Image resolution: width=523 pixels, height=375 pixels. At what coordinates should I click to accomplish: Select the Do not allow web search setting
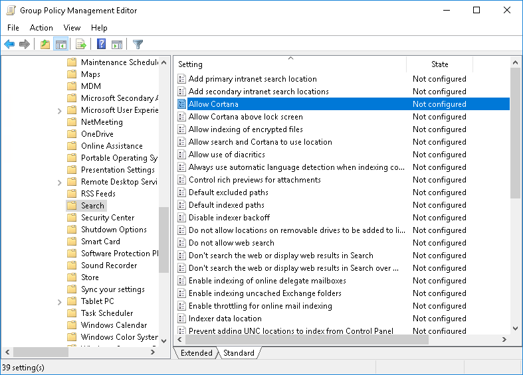pyautogui.click(x=231, y=243)
